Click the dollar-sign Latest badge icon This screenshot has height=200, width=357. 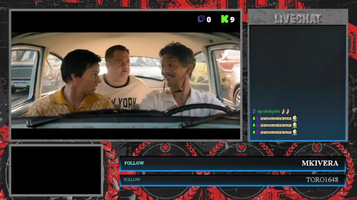(317, 147)
